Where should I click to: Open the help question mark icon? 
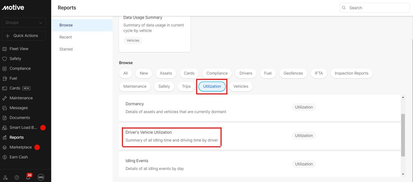pyautogui.click(x=17, y=177)
